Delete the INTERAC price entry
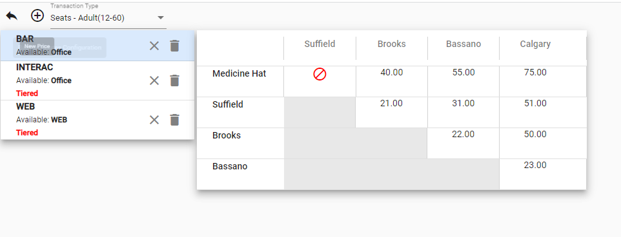 [175, 81]
